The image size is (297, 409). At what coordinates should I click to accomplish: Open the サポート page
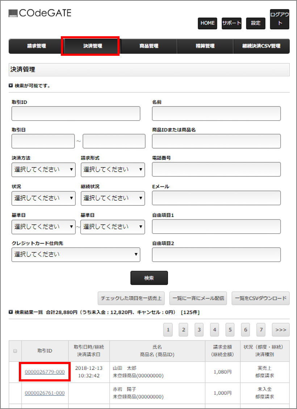click(231, 23)
